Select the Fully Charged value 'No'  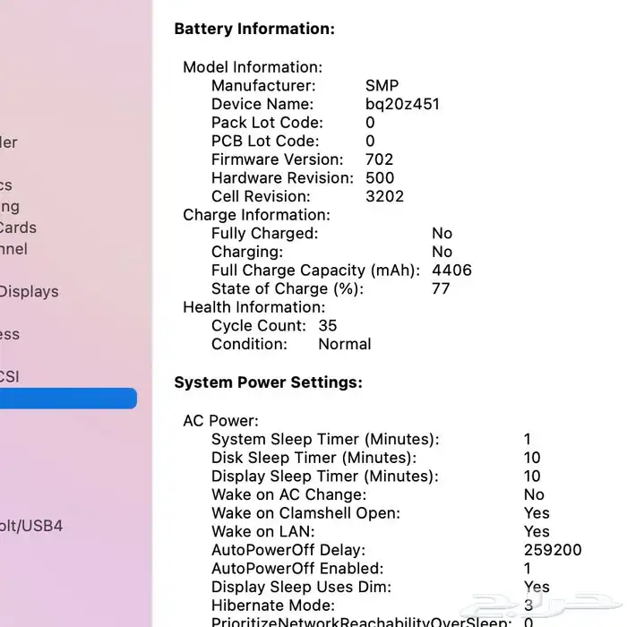click(442, 234)
